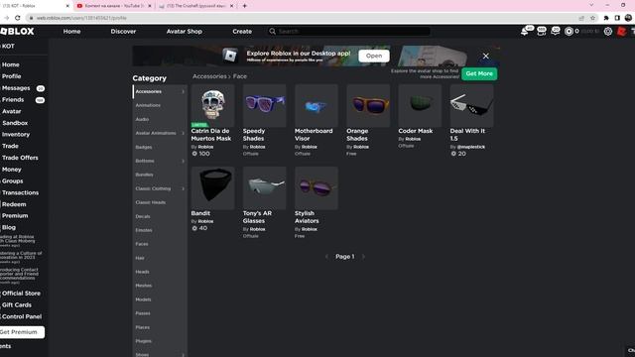Go to the previous page arrow beside Page 1

coord(326,257)
